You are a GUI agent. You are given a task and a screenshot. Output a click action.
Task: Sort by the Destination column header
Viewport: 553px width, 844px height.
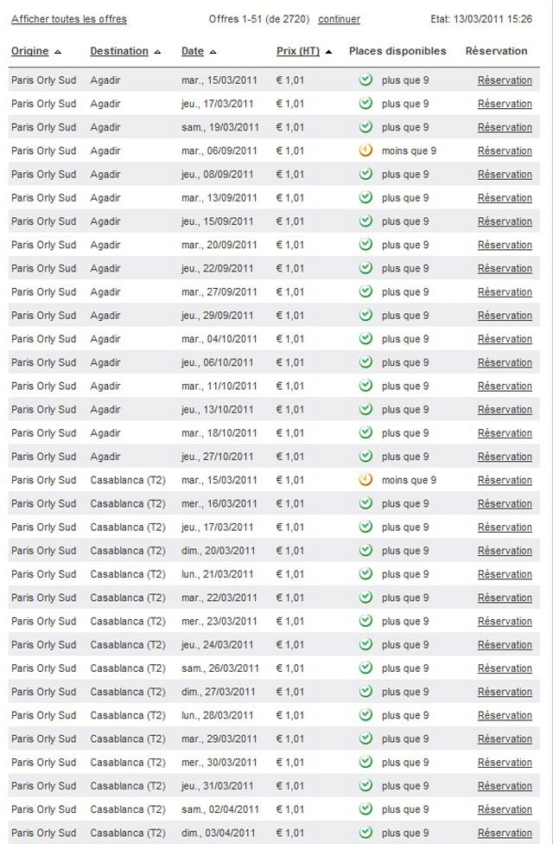[x=119, y=51]
